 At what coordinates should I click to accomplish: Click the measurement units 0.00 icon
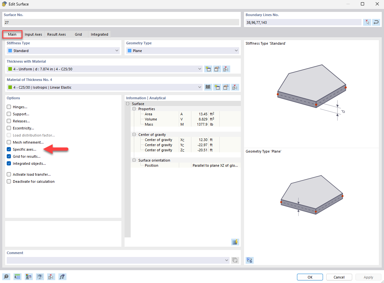pos(17,277)
